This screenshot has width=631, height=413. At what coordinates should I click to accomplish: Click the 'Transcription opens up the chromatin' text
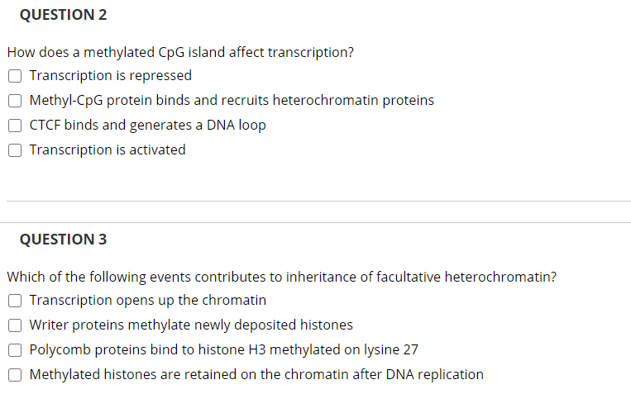click(x=148, y=300)
